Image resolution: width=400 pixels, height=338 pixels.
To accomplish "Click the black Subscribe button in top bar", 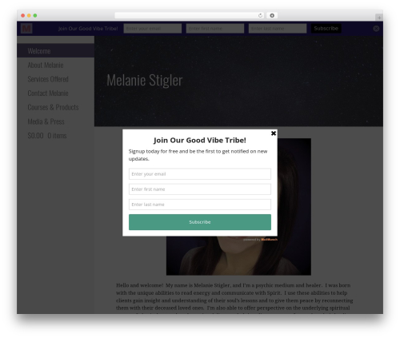I will (326, 29).
